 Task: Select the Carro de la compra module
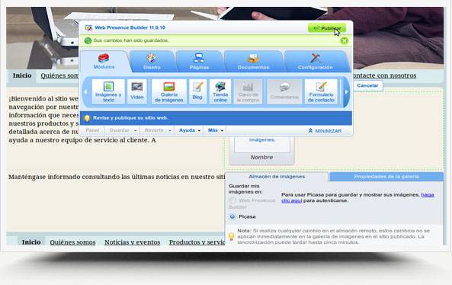coord(248,91)
